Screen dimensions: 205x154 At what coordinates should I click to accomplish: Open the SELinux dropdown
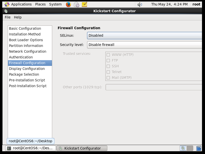[x=145, y=35]
